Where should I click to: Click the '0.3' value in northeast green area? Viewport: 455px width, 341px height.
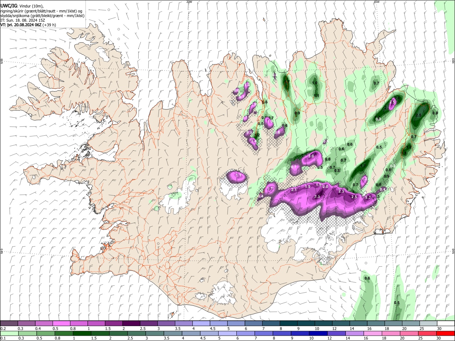coord(378,119)
